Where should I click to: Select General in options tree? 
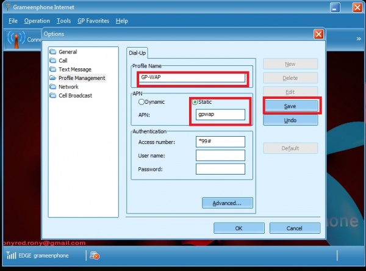click(68, 52)
